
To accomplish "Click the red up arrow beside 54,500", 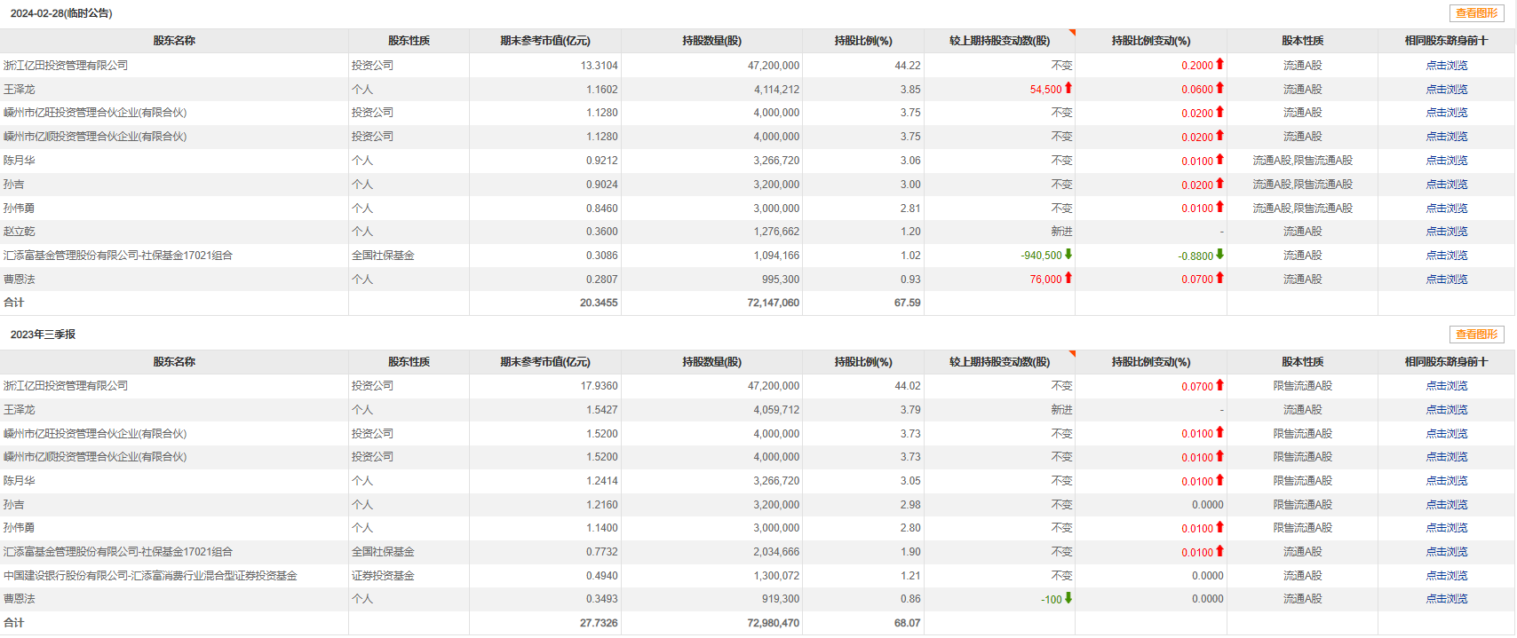I will tap(1068, 88).
